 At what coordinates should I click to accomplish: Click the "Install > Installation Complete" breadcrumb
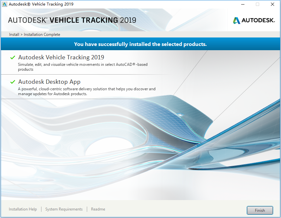click(35, 34)
